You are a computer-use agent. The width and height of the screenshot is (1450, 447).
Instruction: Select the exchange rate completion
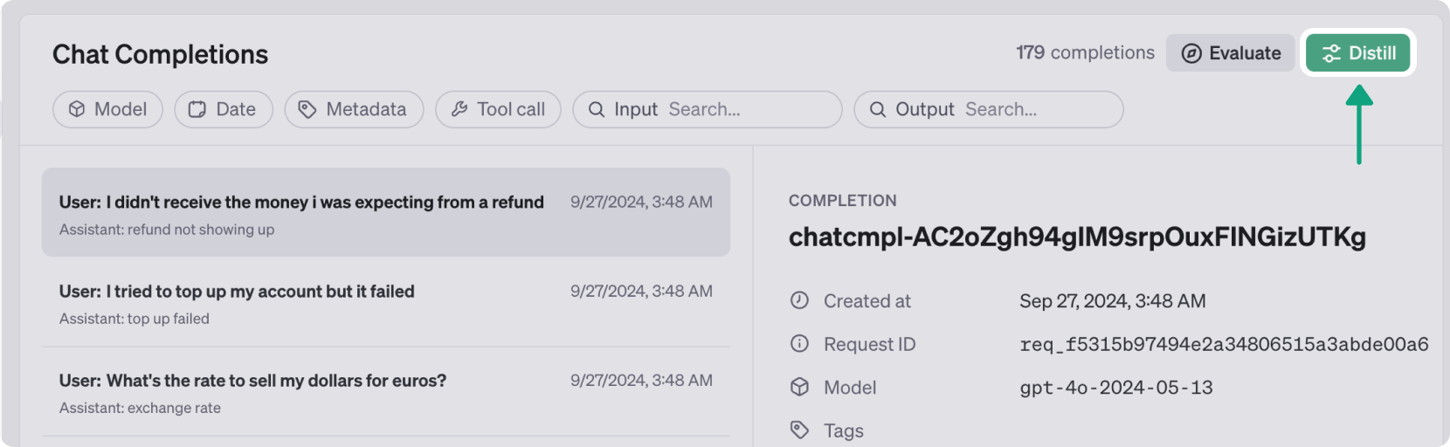(x=385, y=392)
